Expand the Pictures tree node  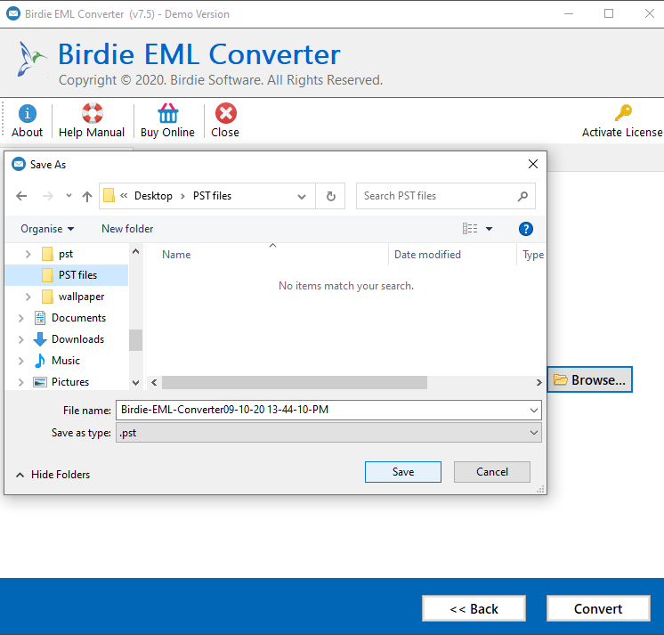[x=20, y=382]
